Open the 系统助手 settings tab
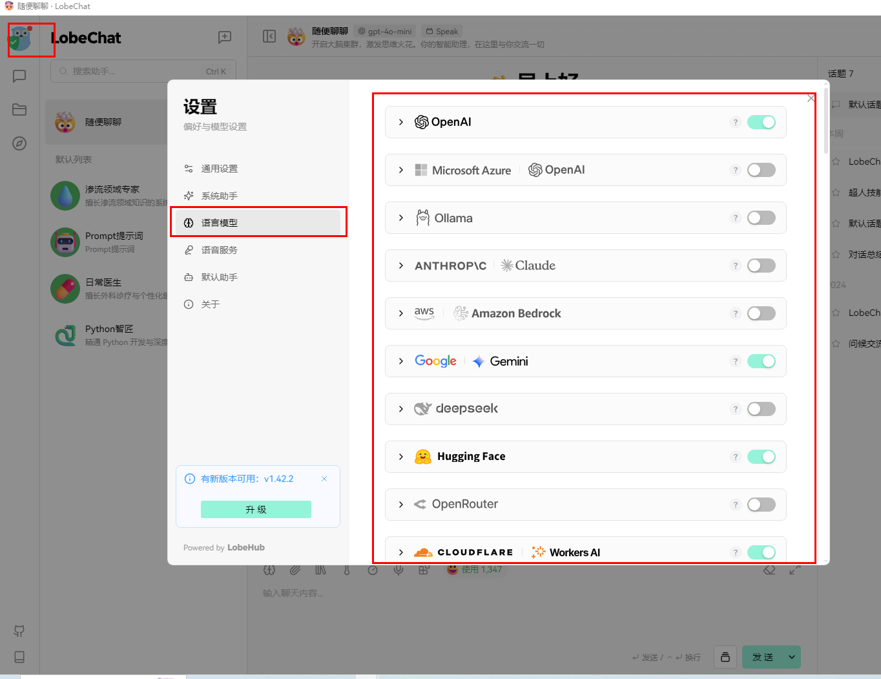Screen dimensions: 881x679 (x=258, y=196)
